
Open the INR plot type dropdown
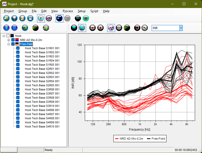[x=181, y=28]
